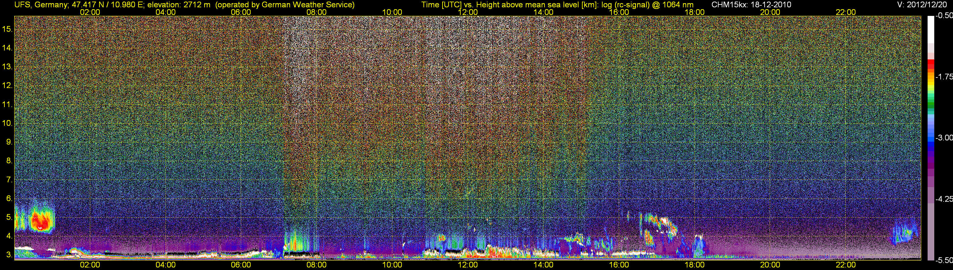The width and height of the screenshot is (953, 270).
Task: Click the 14 km height axis label
Action: point(7,48)
